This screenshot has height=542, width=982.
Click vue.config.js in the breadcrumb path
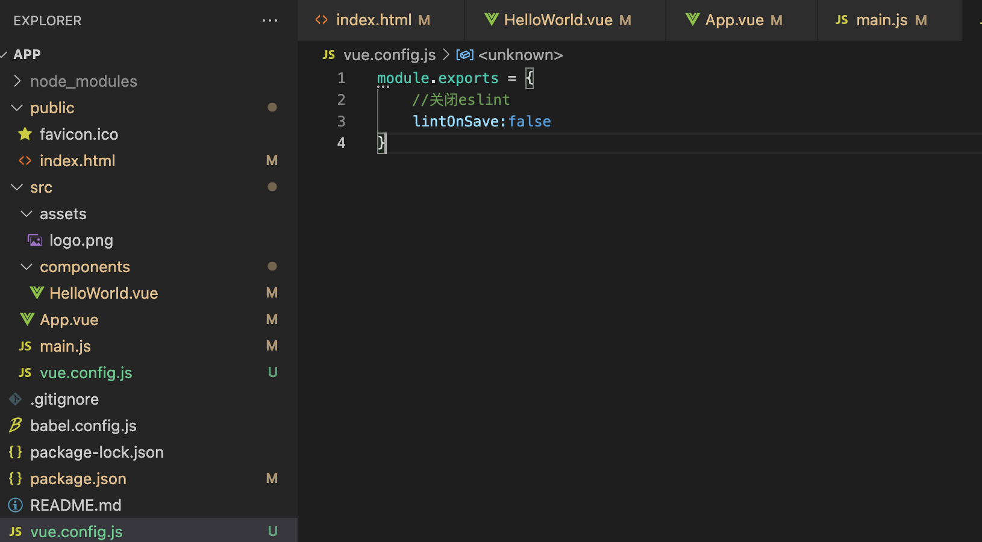[389, 55]
